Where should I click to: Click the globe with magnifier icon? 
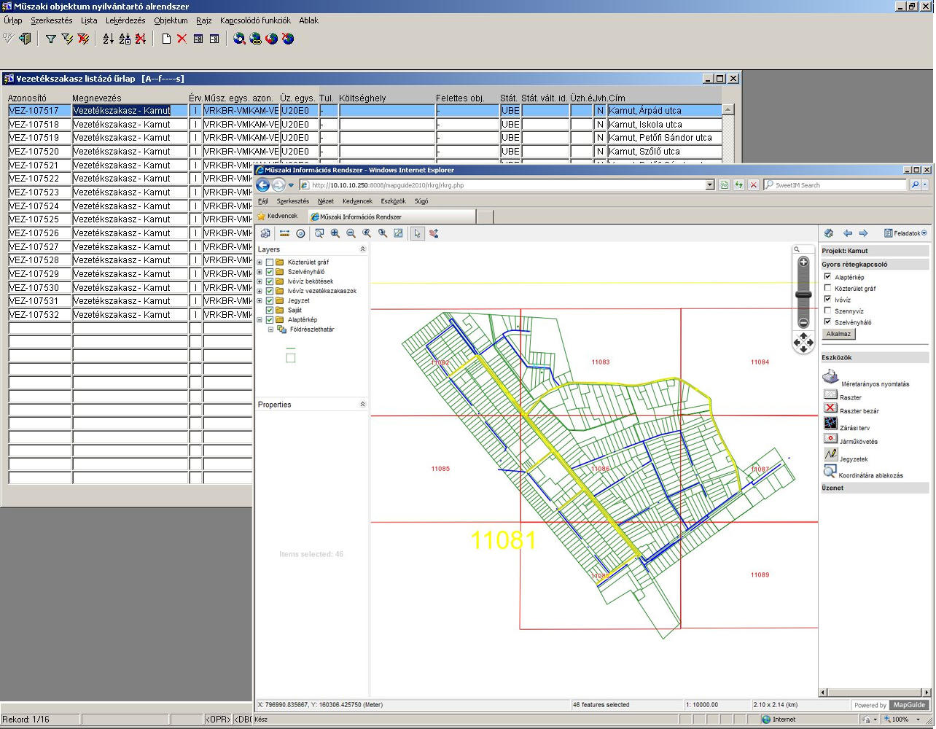(x=239, y=39)
